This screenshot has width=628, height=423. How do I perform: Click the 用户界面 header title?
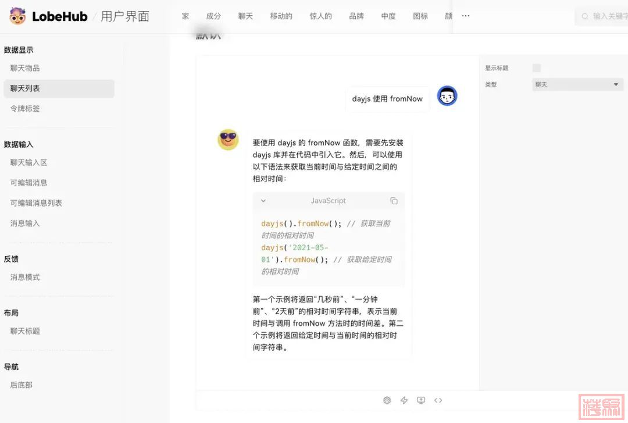pyautogui.click(x=125, y=16)
